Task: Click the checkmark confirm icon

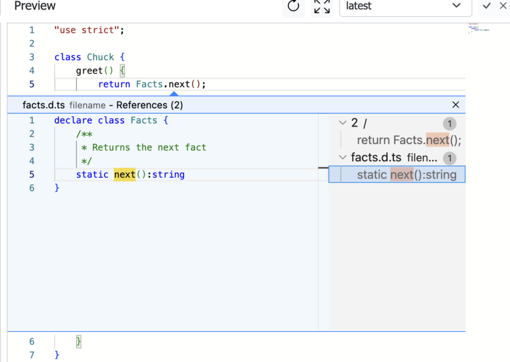Action: click(x=486, y=6)
